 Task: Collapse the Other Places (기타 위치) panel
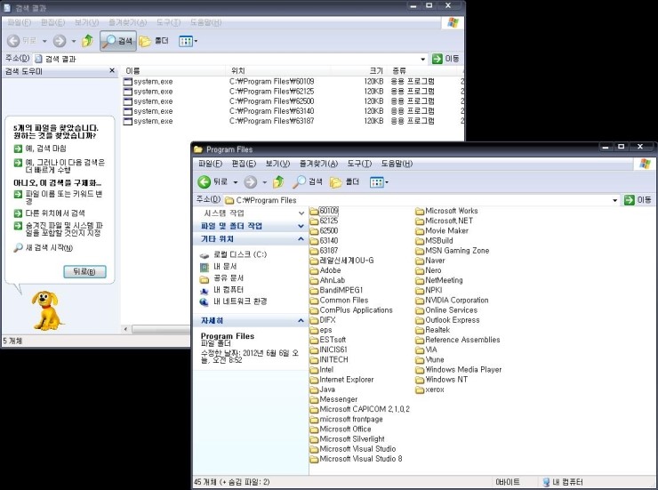[x=301, y=239]
